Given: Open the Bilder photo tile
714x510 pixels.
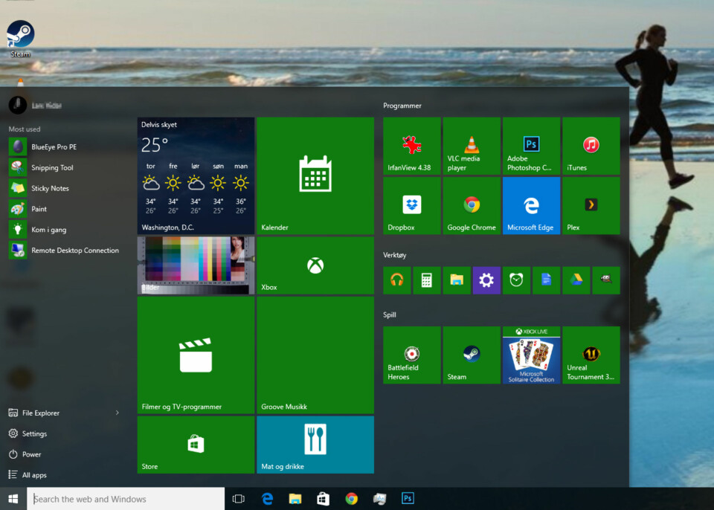Looking at the screenshot, I should (196, 265).
